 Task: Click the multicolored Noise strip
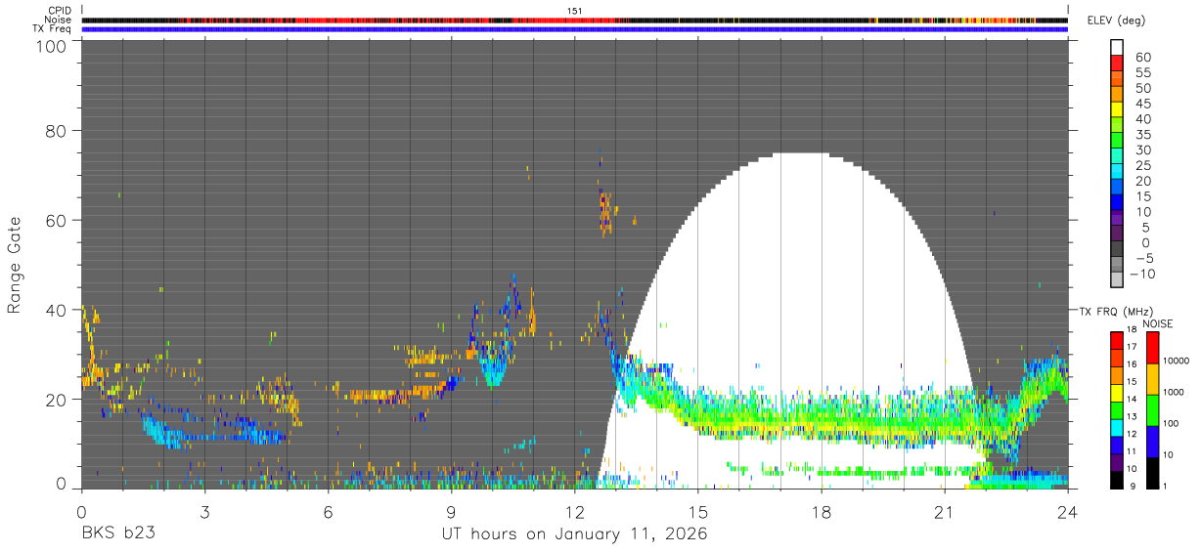(x=575, y=20)
